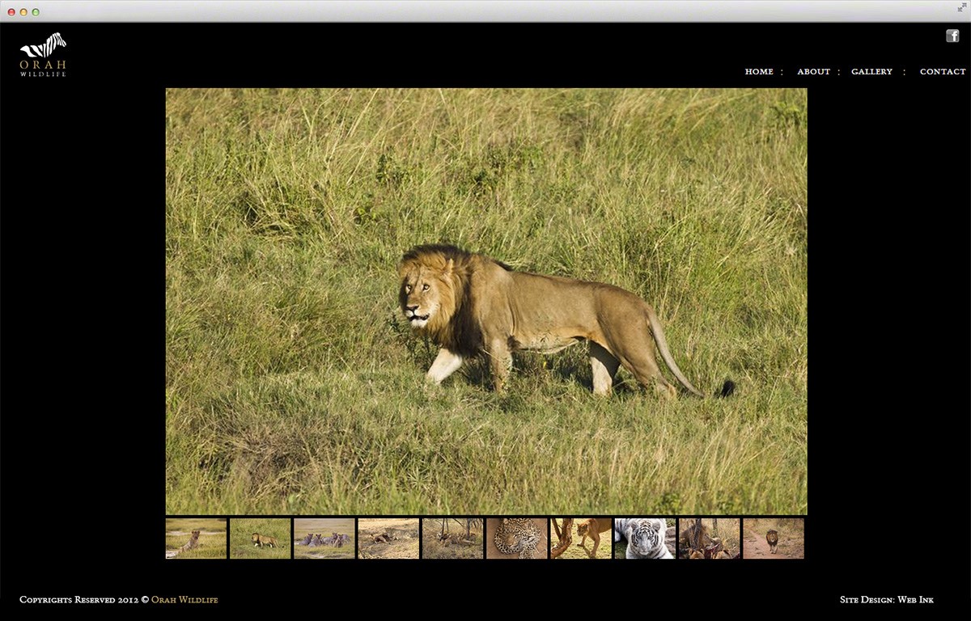
Task: Show the lions resting under trees thumbnail
Action: click(x=452, y=539)
